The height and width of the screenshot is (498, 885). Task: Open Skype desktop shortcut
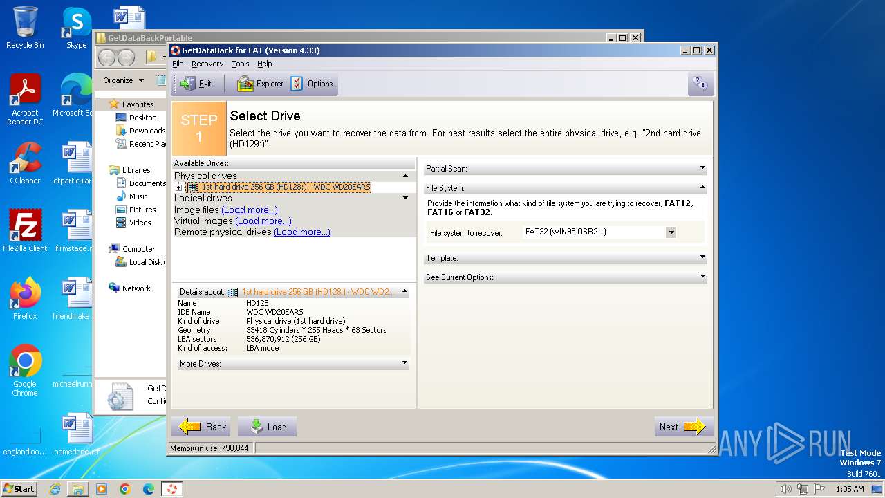(x=76, y=28)
